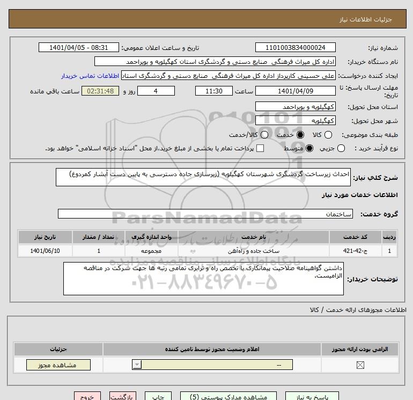Viewport: 413px width, 400px height.
Task: Click the تعداد / مقدار column header
Action: click(98, 237)
